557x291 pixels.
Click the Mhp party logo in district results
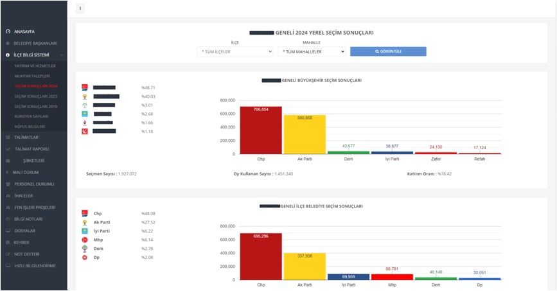[85, 240]
